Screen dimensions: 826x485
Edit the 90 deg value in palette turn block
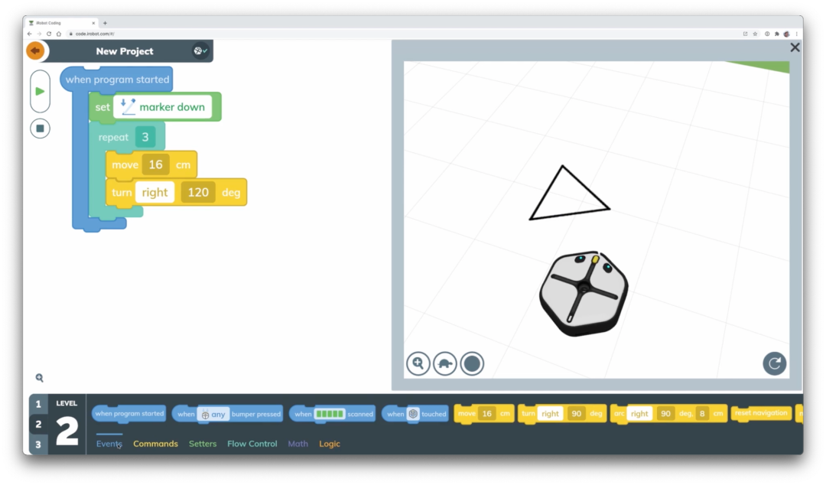(x=577, y=414)
